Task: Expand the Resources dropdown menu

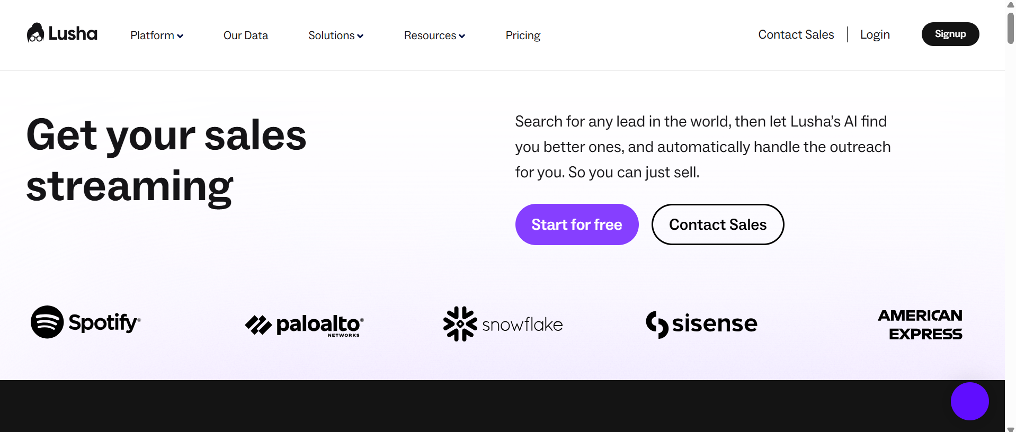Action: pos(434,35)
